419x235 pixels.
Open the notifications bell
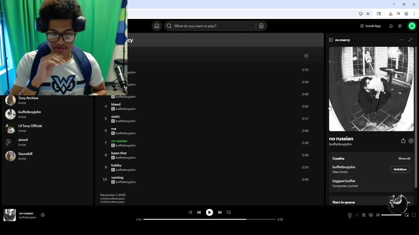click(x=391, y=26)
